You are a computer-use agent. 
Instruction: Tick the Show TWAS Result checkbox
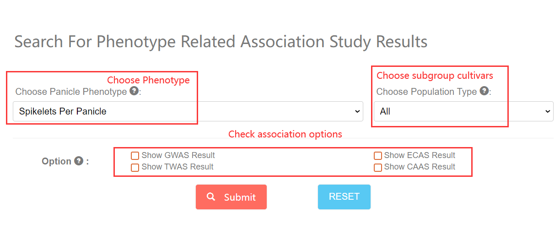[x=135, y=167]
